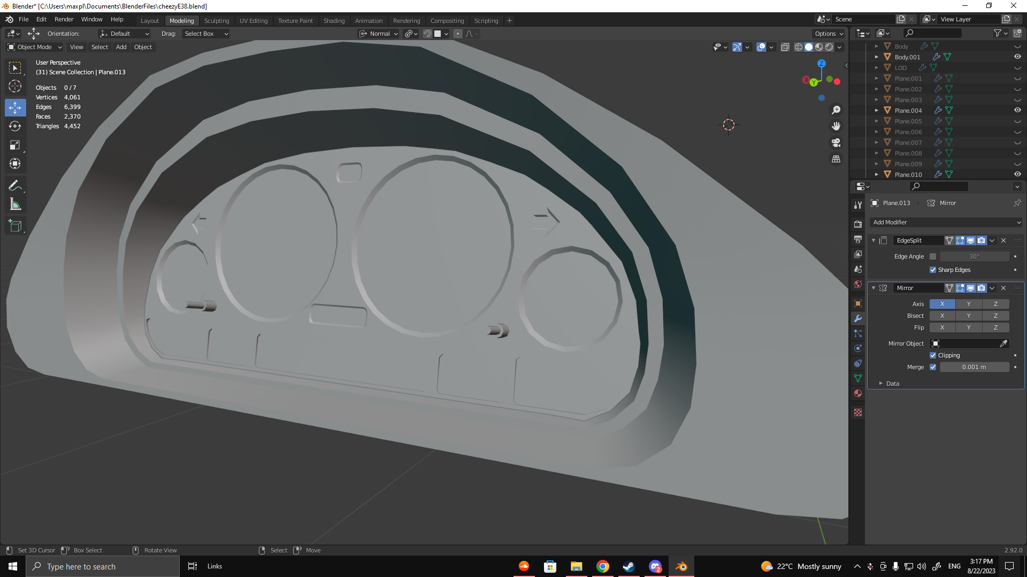Screen dimensions: 1027x577
Task: Activate the Scale tool
Action: pos(15,145)
